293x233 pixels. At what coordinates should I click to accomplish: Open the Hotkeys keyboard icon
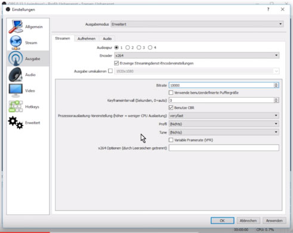coord(16,107)
